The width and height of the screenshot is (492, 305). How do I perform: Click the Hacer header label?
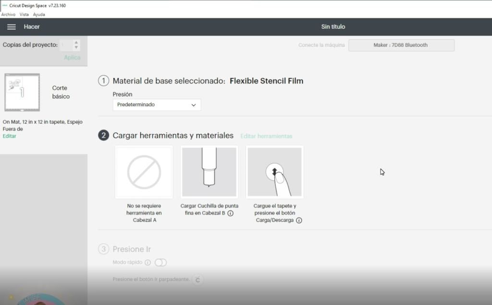[32, 26]
